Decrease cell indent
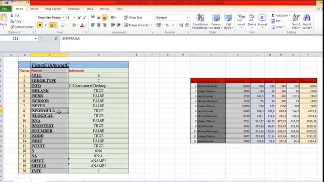 pos(112,25)
